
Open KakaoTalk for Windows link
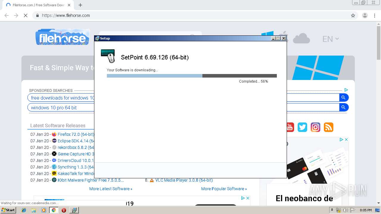[x=76, y=174]
